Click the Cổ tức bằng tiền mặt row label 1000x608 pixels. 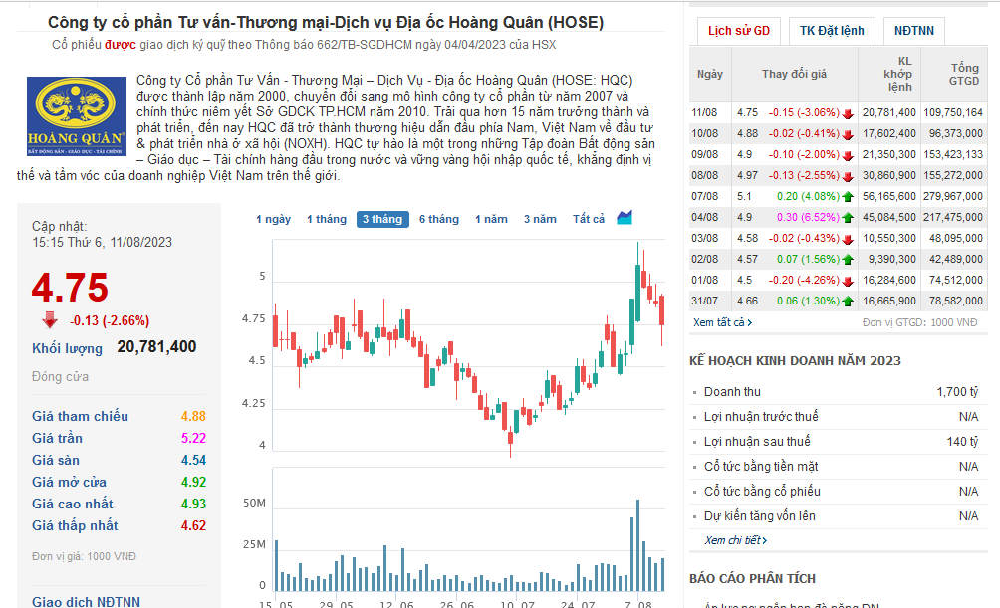tap(761, 466)
